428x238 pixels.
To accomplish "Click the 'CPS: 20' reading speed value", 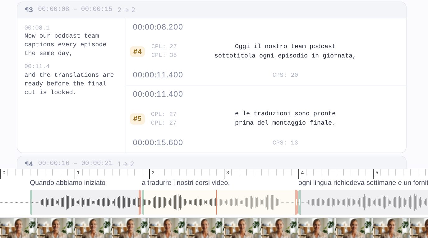I will (285, 75).
